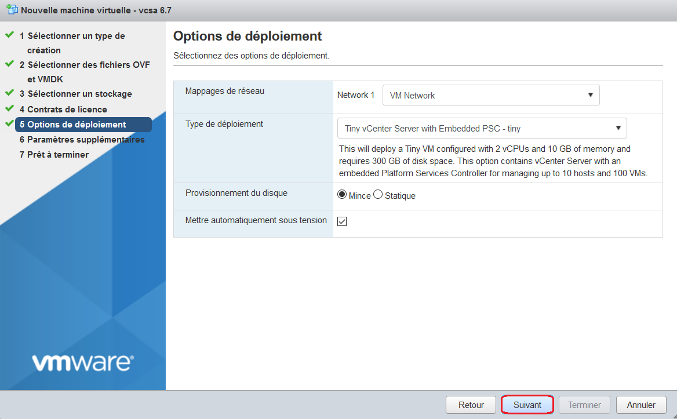Screen dimensions: 677x419
Task: Go back with the Retour button
Action: (x=471, y=405)
